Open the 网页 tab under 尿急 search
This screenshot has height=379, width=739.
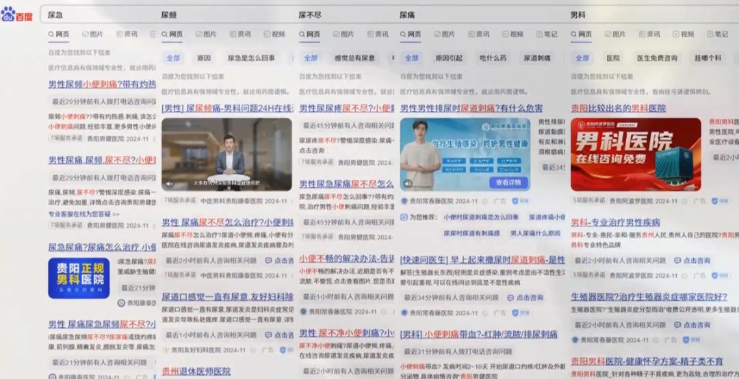[x=58, y=34]
